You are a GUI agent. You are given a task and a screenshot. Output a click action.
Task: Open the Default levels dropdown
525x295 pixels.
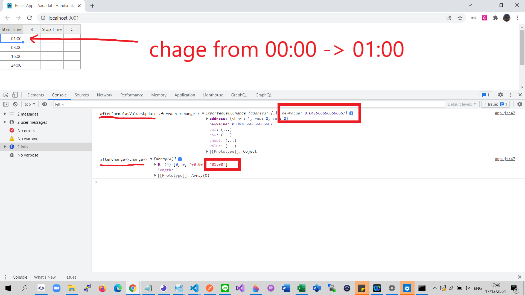462,104
